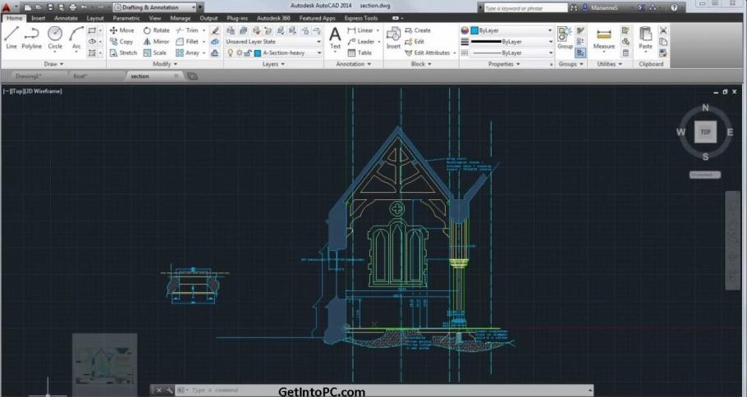Select the Polyline tool
Image resolution: width=747 pixels, height=397 pixels.
(31, 38)
